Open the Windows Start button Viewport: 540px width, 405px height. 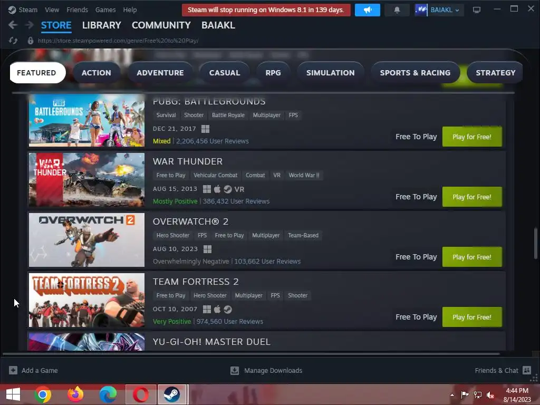coord(13,394)
